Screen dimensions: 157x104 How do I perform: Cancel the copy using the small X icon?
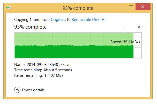(x=139, y=27)
